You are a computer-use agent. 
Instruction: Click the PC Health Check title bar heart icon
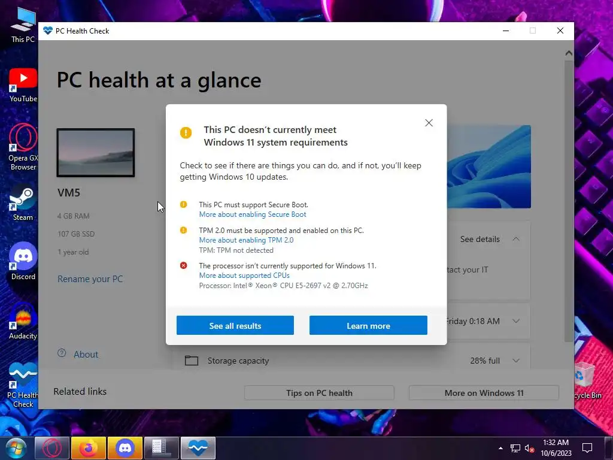(x=48, y=31)
